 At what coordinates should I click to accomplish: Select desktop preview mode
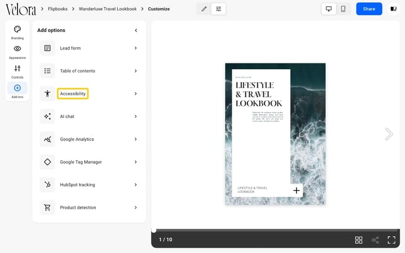328,9
